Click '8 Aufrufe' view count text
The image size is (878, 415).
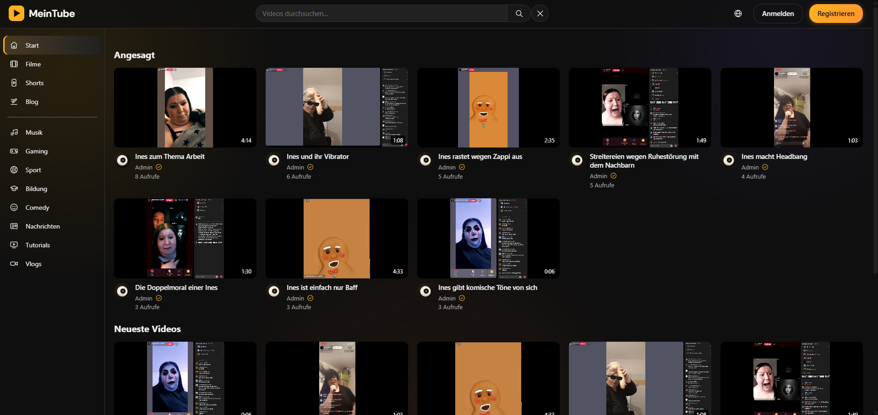click(147, 176)
